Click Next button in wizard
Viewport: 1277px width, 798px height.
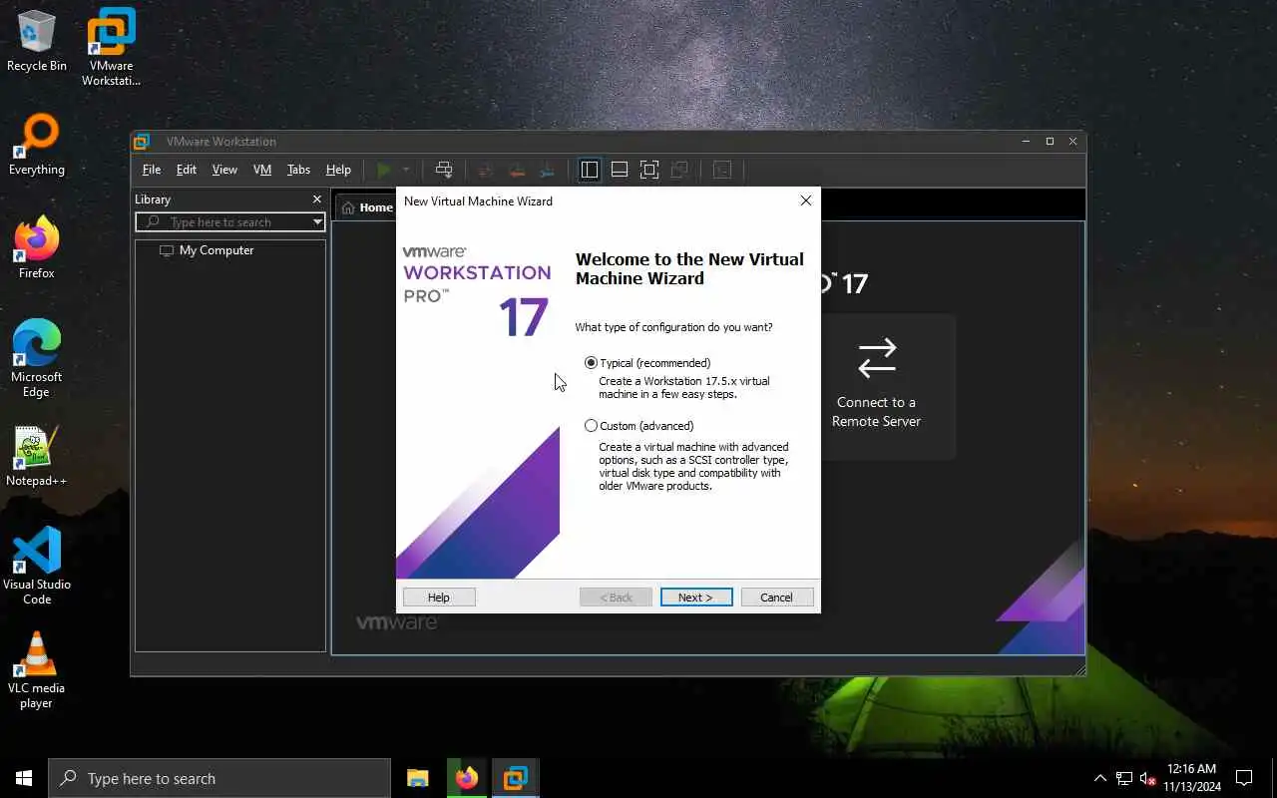[696, 598]
